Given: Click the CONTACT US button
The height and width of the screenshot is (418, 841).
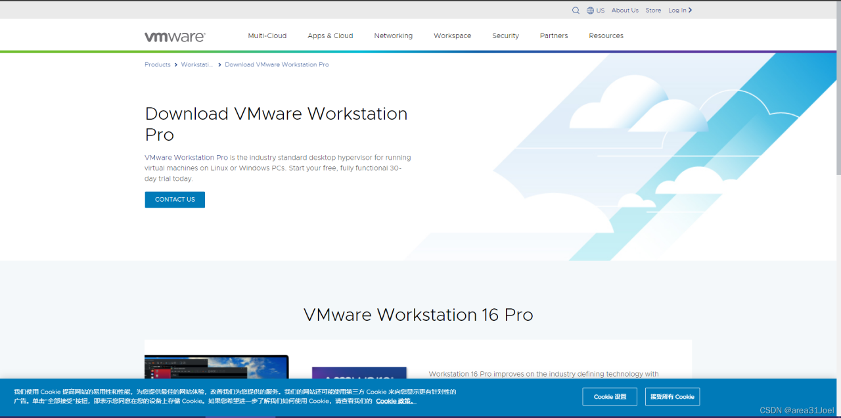Looking at the screenshot, I should coord(175,200).
